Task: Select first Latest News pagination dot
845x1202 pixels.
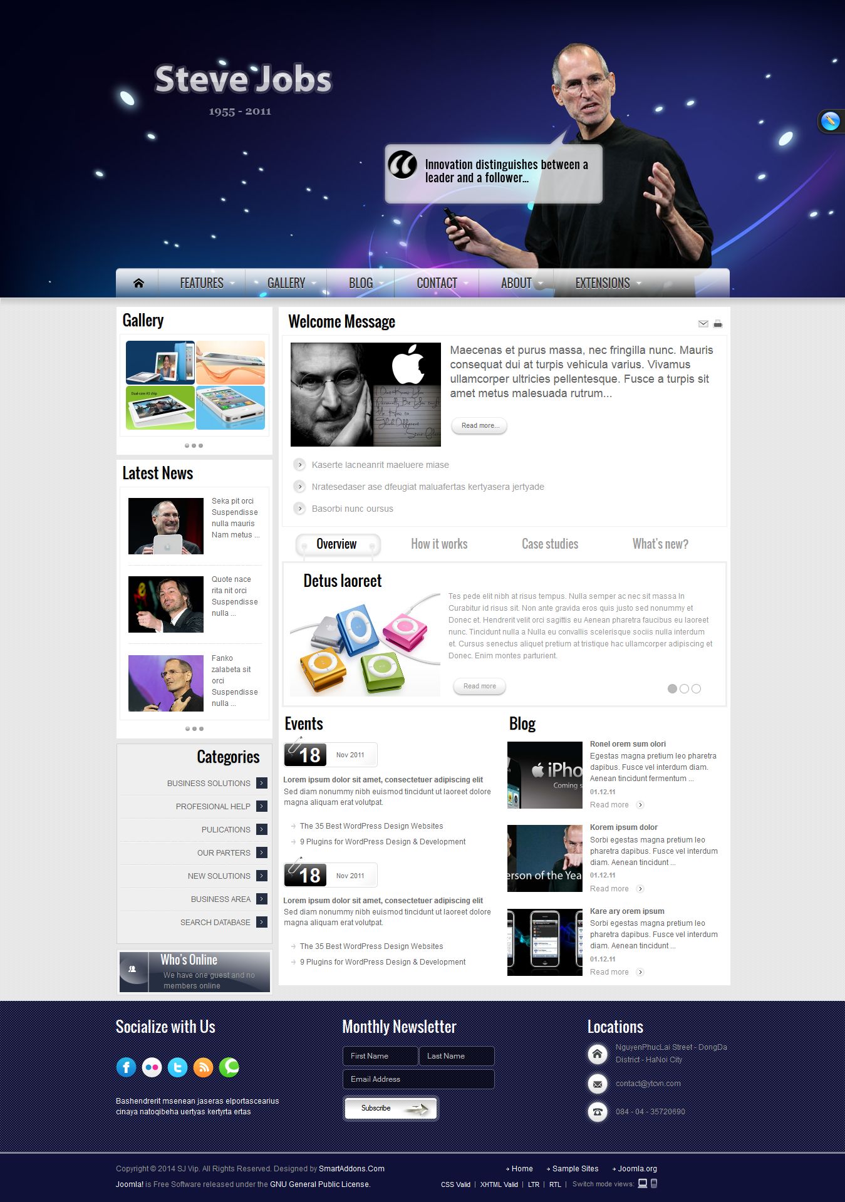Action: pos(187,728)
